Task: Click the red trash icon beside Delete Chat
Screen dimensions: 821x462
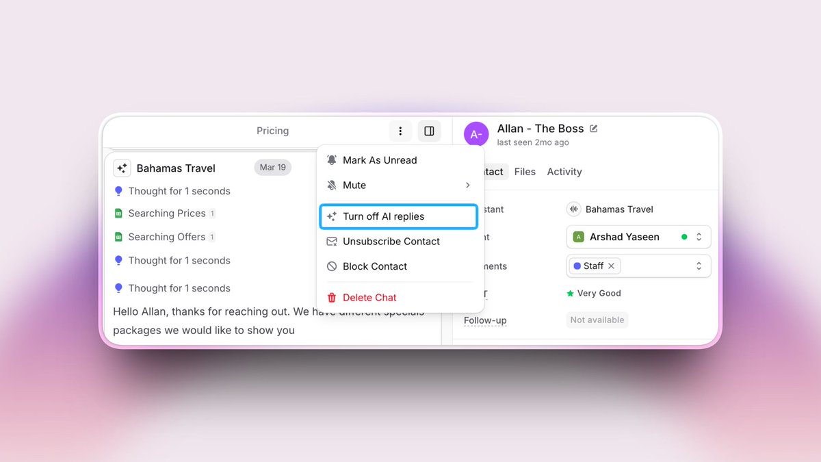Action: (332, 298)
